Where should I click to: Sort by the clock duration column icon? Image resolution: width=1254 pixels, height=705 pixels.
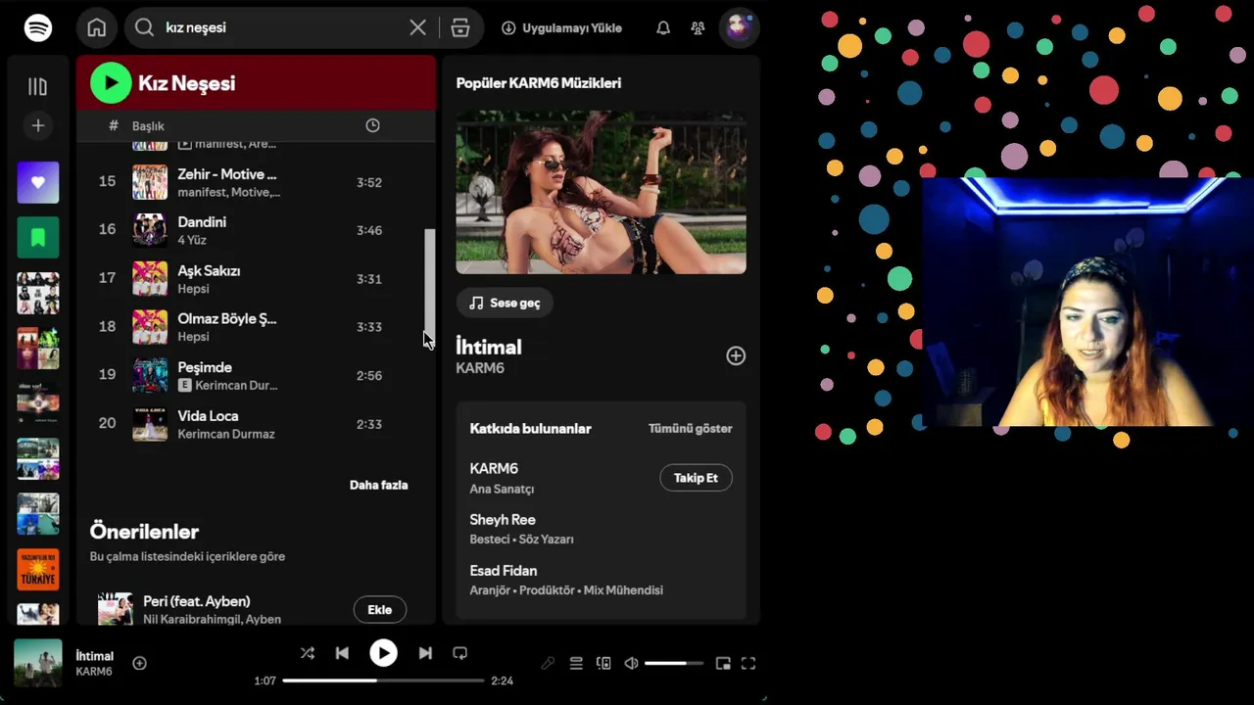(x=372, y=125)
